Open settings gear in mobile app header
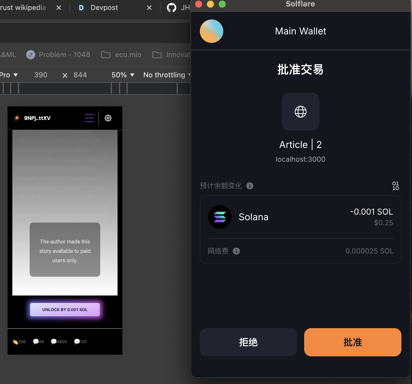This screenshot has height=384, width=412. (x=108, y=118)
